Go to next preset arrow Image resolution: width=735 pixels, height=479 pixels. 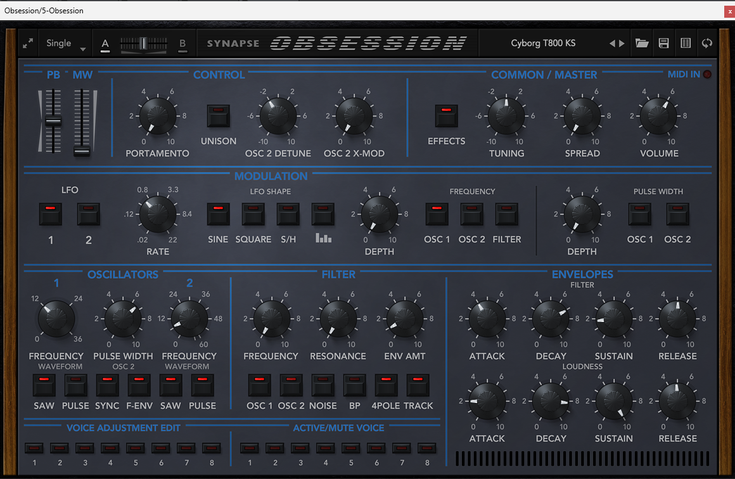click(x=622, y=44)
